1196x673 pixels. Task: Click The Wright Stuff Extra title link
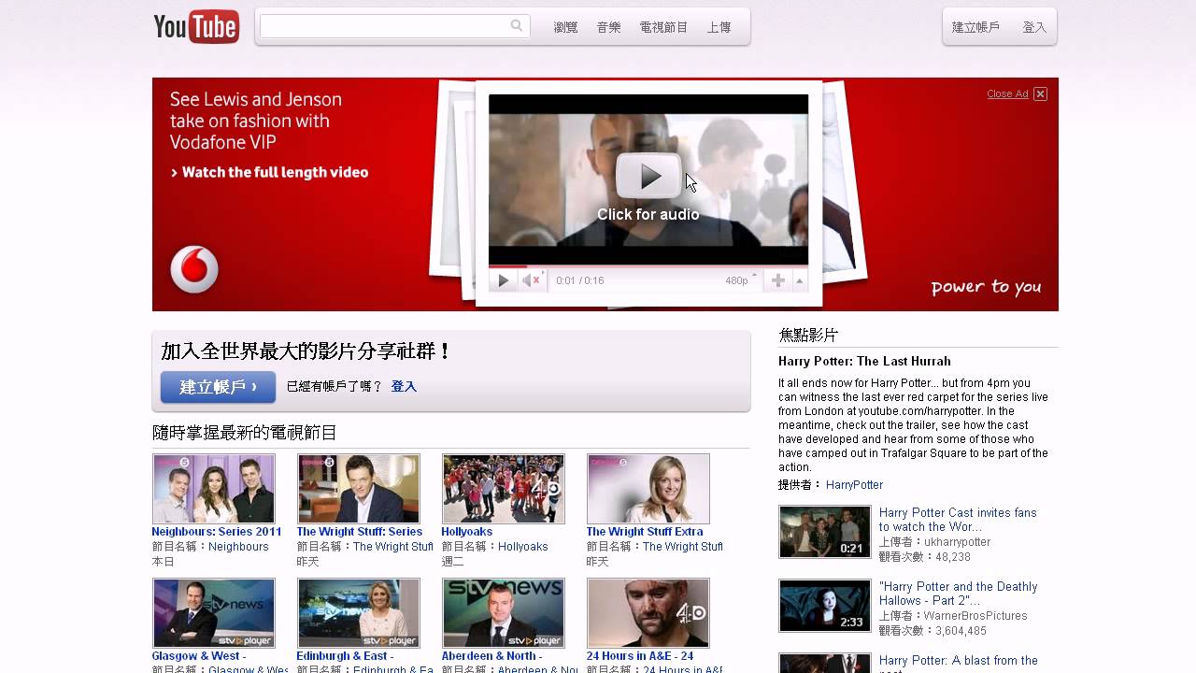645,532
